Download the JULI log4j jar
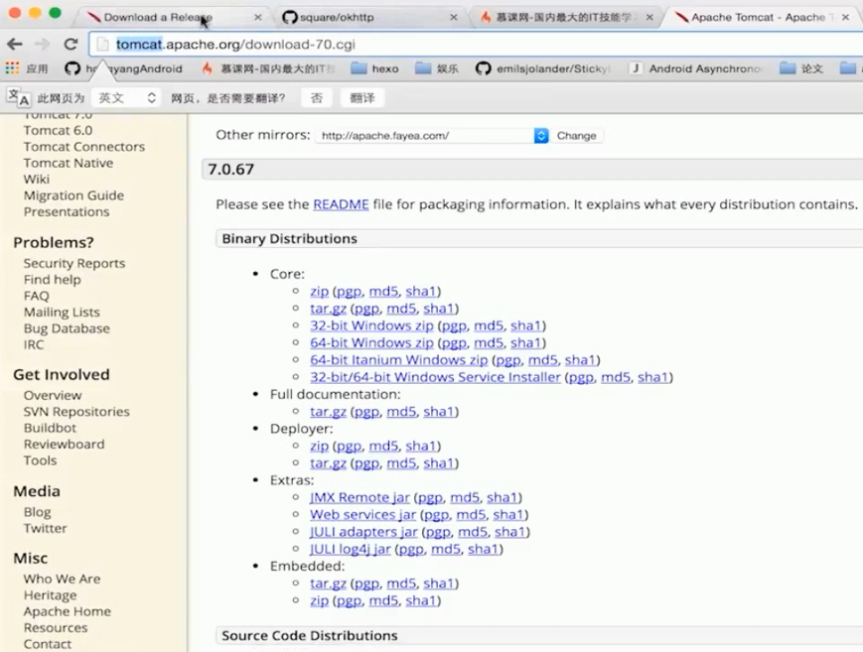Screen dimensions: 863x652 point(350,549)
